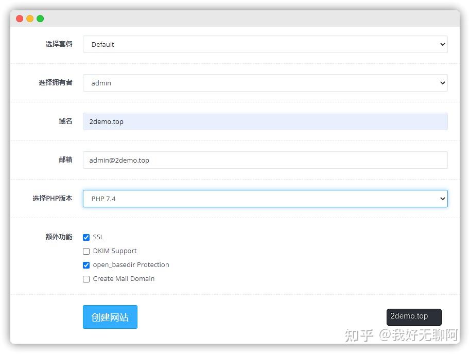Click the 域名 field containing 2demo.top
This screenshot has height=354, width=470.
(265, 121)
